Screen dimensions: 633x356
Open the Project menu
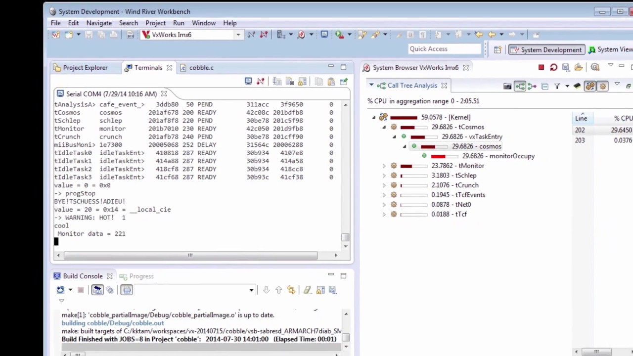155,23
